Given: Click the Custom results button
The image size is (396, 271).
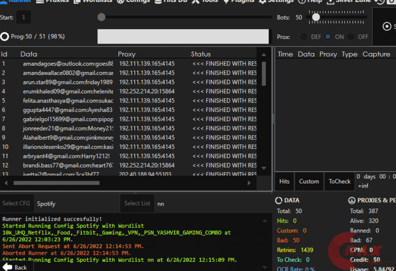Looking at the screenshot, I should (x=309, y=182).
